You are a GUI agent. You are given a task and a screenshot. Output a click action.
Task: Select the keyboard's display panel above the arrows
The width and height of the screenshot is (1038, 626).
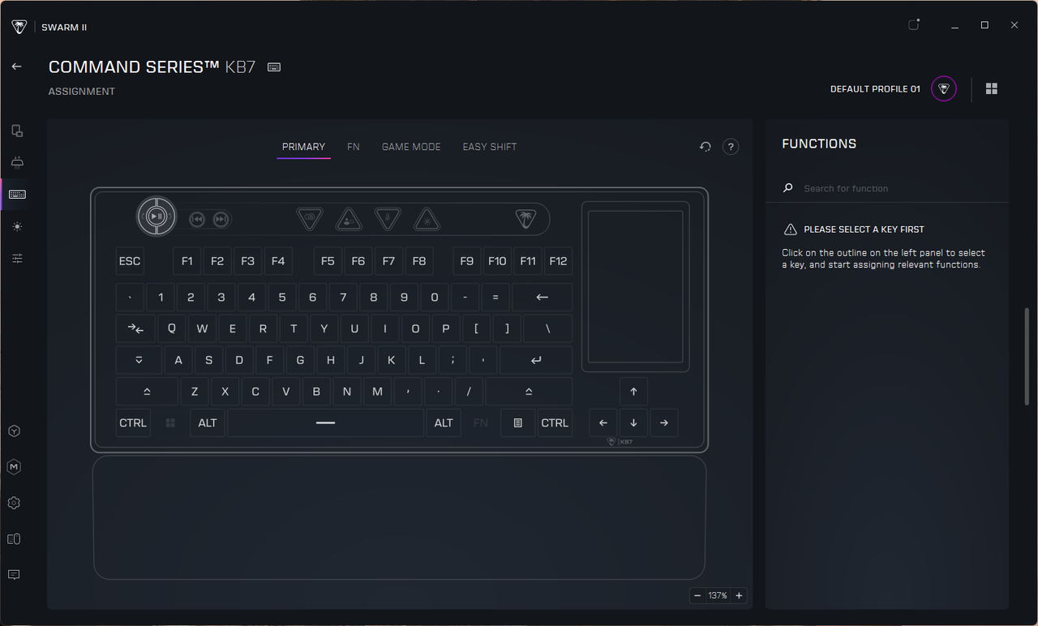pyautogui.click(x=635, y=287)
